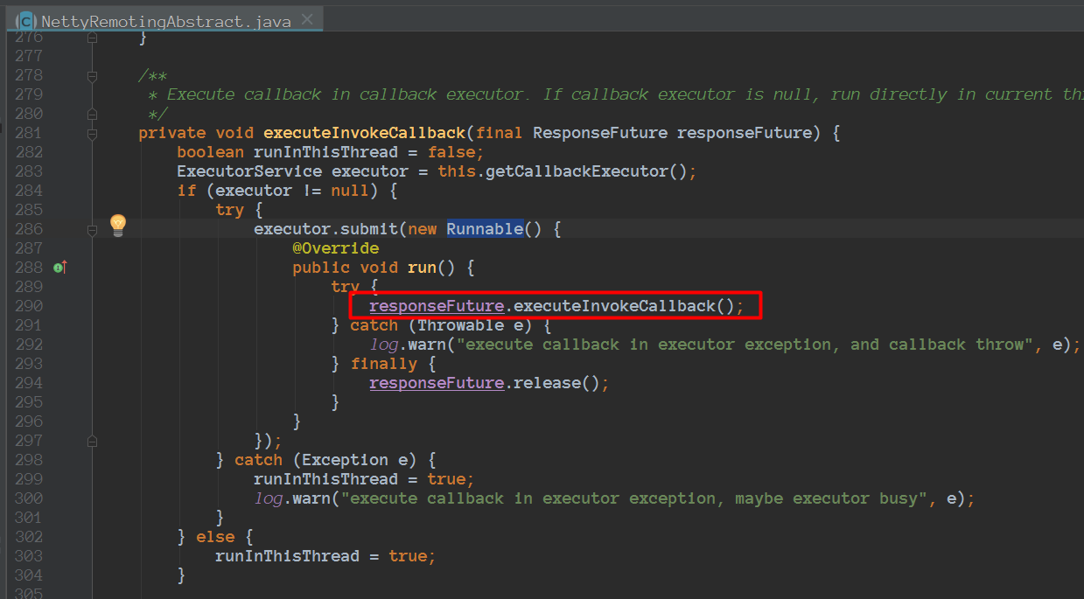Screen dimensions: 1084x599
Task: Click runInThisThread = true on line 299
Action: pyautogui.click(x=364, y=479)
